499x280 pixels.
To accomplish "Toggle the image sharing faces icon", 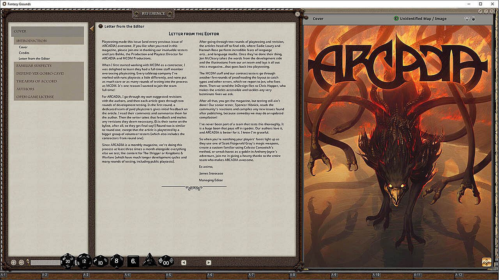I will (467, 19).
